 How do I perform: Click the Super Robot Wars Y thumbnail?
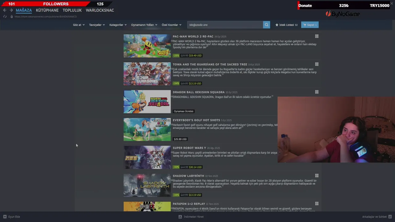[147, 157]
